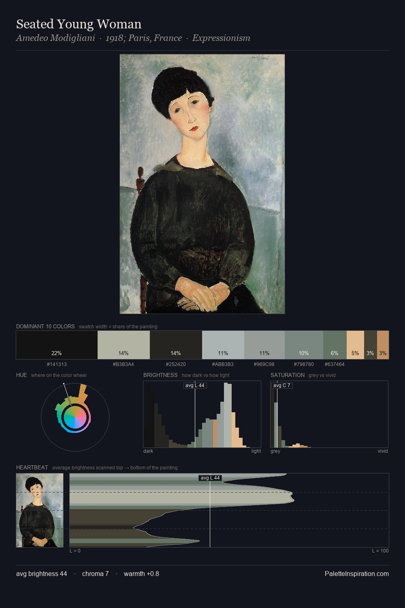Image resolution: width=405 pixels, height=608 pixels.
Task: Click 'avg brightness 44' footer text
Action: click(x=42, y=574)
